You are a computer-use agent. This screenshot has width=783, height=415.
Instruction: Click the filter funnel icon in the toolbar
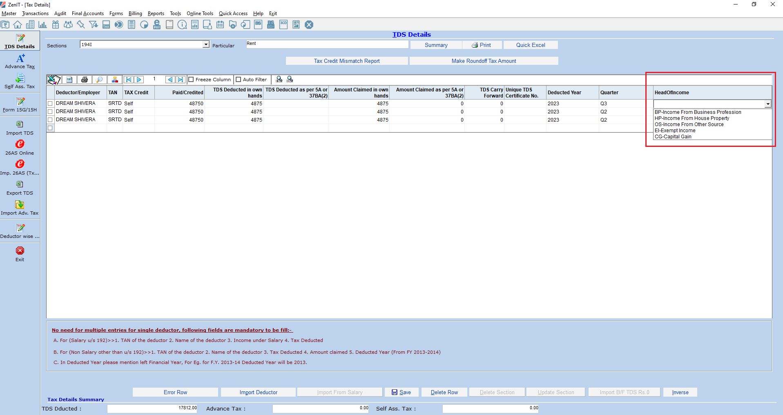tap(94, 24)
